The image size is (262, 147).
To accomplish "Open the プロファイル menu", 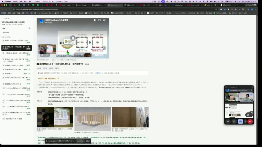I will tap(46, 1).
